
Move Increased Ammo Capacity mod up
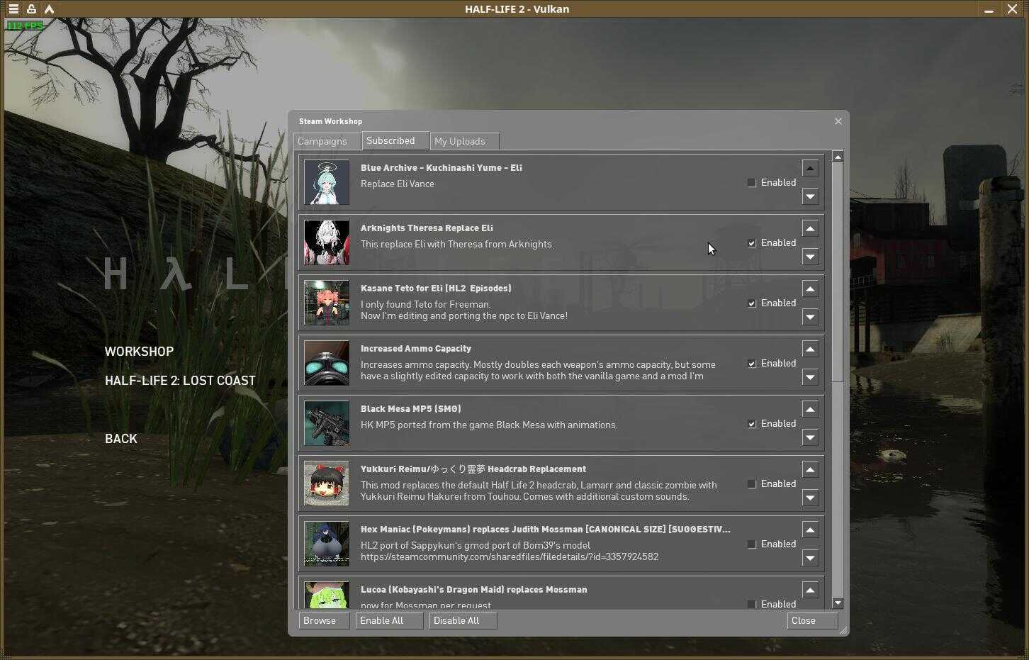click(x=810, y=349)
